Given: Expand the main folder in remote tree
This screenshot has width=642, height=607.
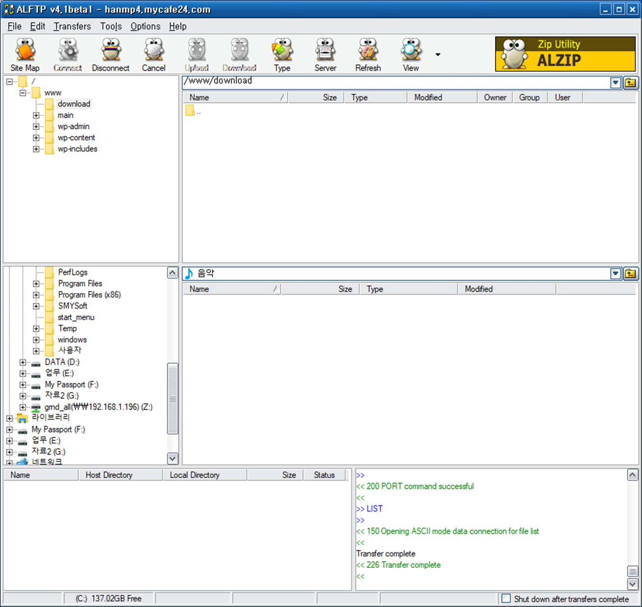Looking at the screenshot, I should pyautogui.click(x=36, y=115).
